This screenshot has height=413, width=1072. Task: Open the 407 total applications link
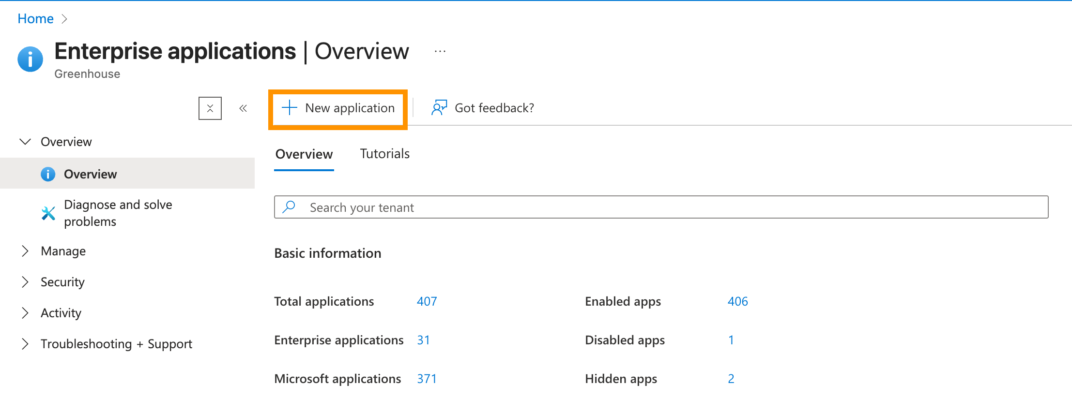(x=427, y=301)
